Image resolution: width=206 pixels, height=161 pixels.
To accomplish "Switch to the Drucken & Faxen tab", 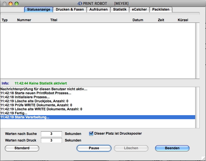I will pyautogui.click(x=70, y=9).
